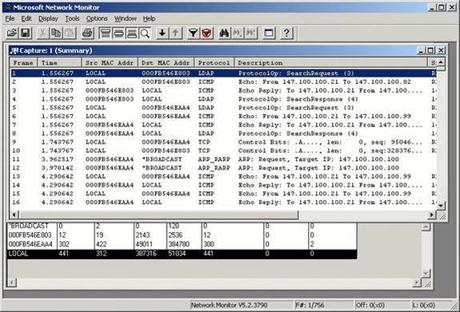Click Network Monitor V5.2.3790 status text

tap(229, 305)
